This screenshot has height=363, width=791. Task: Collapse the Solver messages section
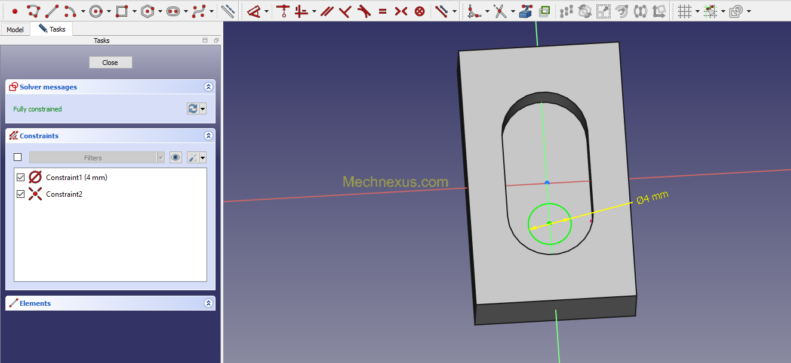click(x=208, y=87)
